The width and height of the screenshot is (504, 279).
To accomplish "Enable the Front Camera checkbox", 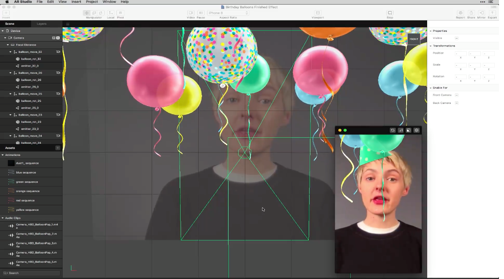I will (457, 95).
